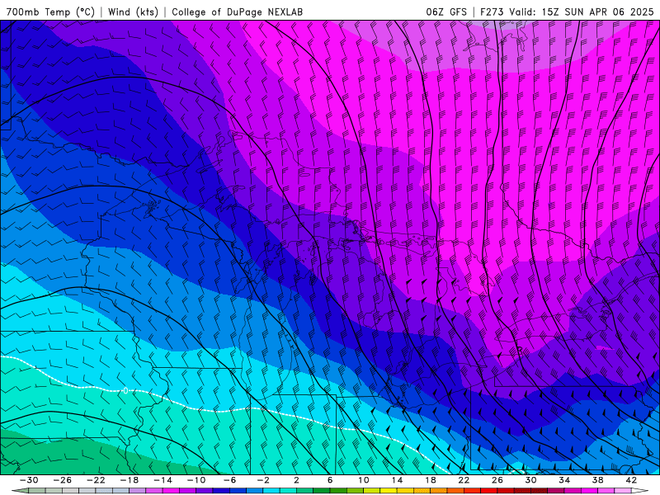Select the -26 value on the temperature scale
This screenshot has height=495, width=660.
[x=63, y=480]
